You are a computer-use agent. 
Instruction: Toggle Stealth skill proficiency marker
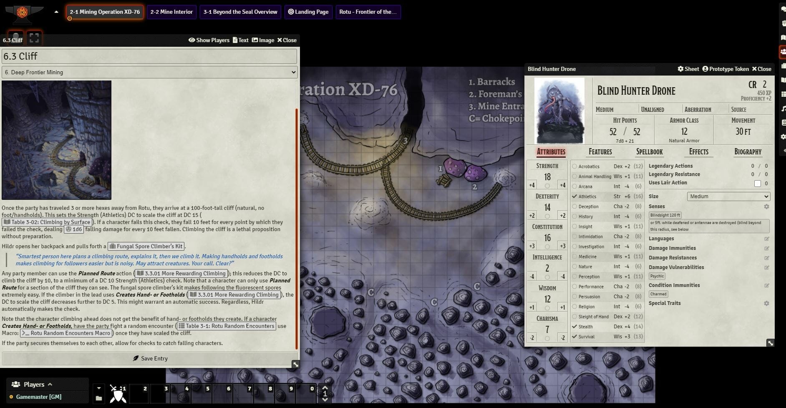574,327
